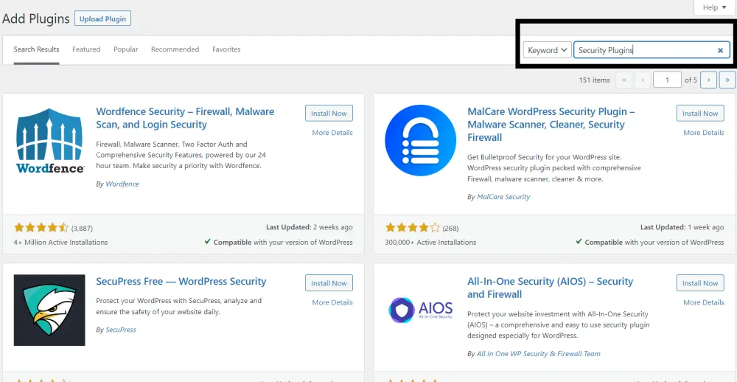737x382 pixels.
Task: Open More Details for SecuPress Free
Action: coord(332,302)
